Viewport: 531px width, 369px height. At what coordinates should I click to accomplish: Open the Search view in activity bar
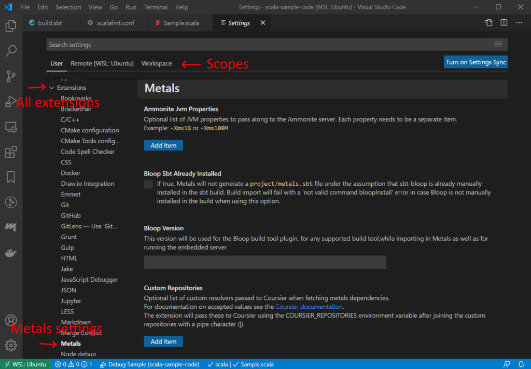(x=11, y=51)
